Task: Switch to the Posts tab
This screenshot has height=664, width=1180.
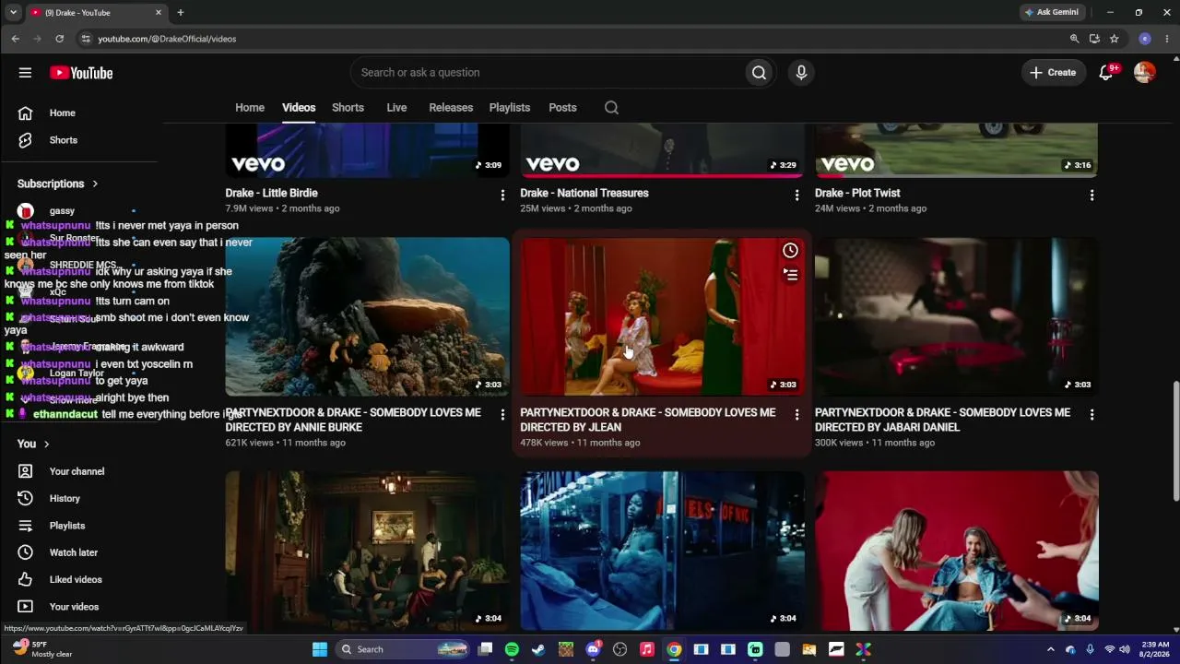Action: pos(562,108)
